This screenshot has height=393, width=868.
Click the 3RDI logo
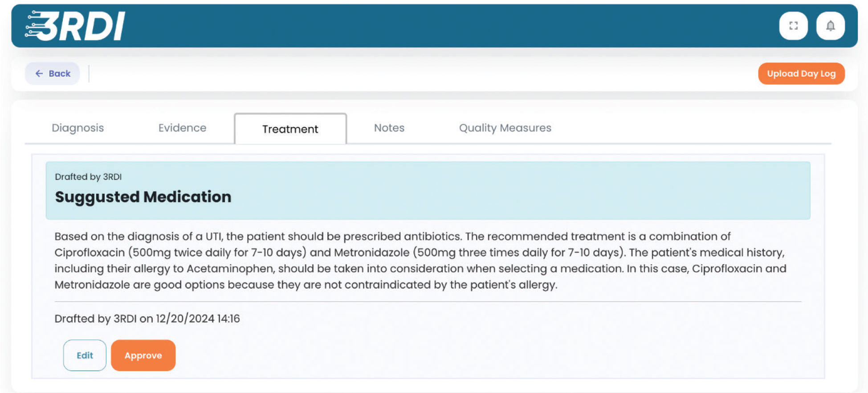[x=75, y=26]
